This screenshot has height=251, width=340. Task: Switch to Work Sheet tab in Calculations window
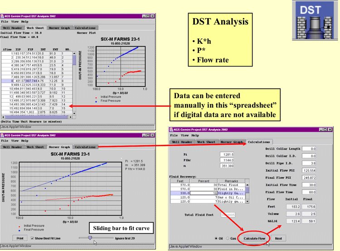click(206, 142)
